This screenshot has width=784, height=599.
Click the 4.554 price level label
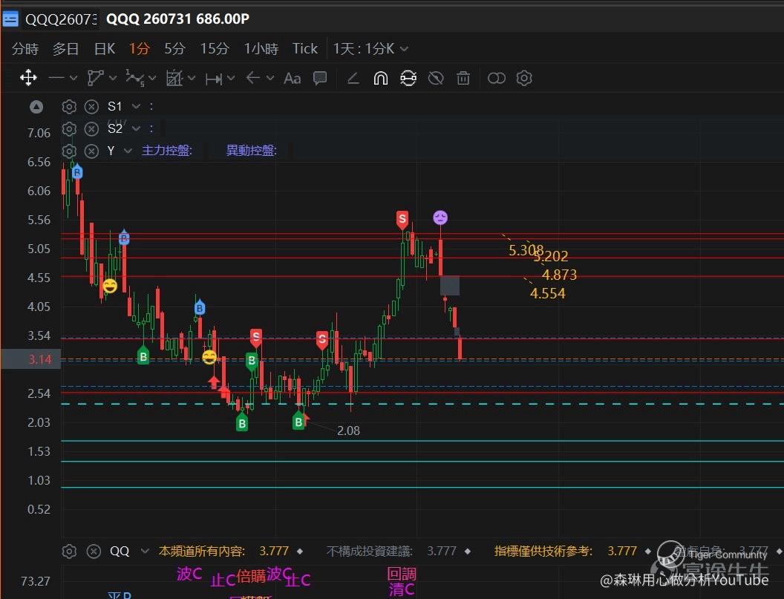[547, 293]
